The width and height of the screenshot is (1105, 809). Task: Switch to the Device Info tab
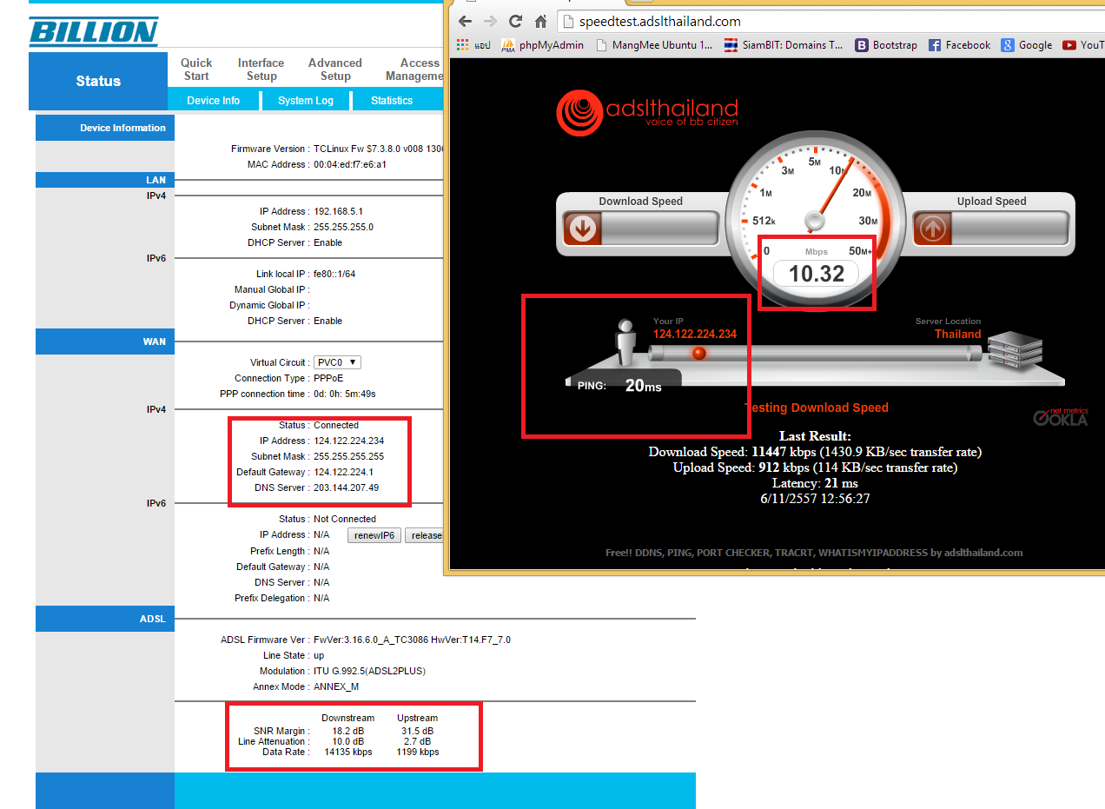point(214,101)
